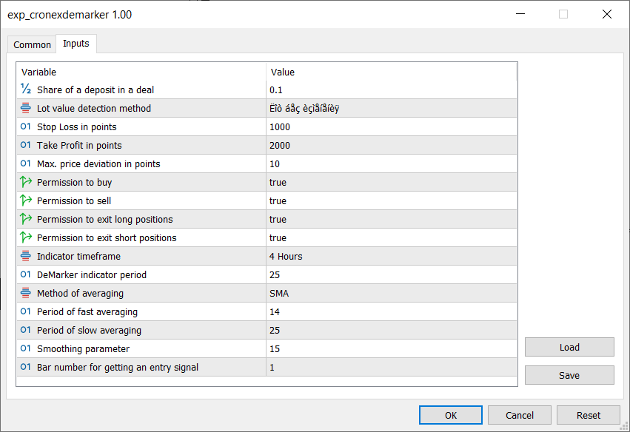Toggle the Permission to buy true value
This screenshot has height=432, width=630.
point(278,182)
